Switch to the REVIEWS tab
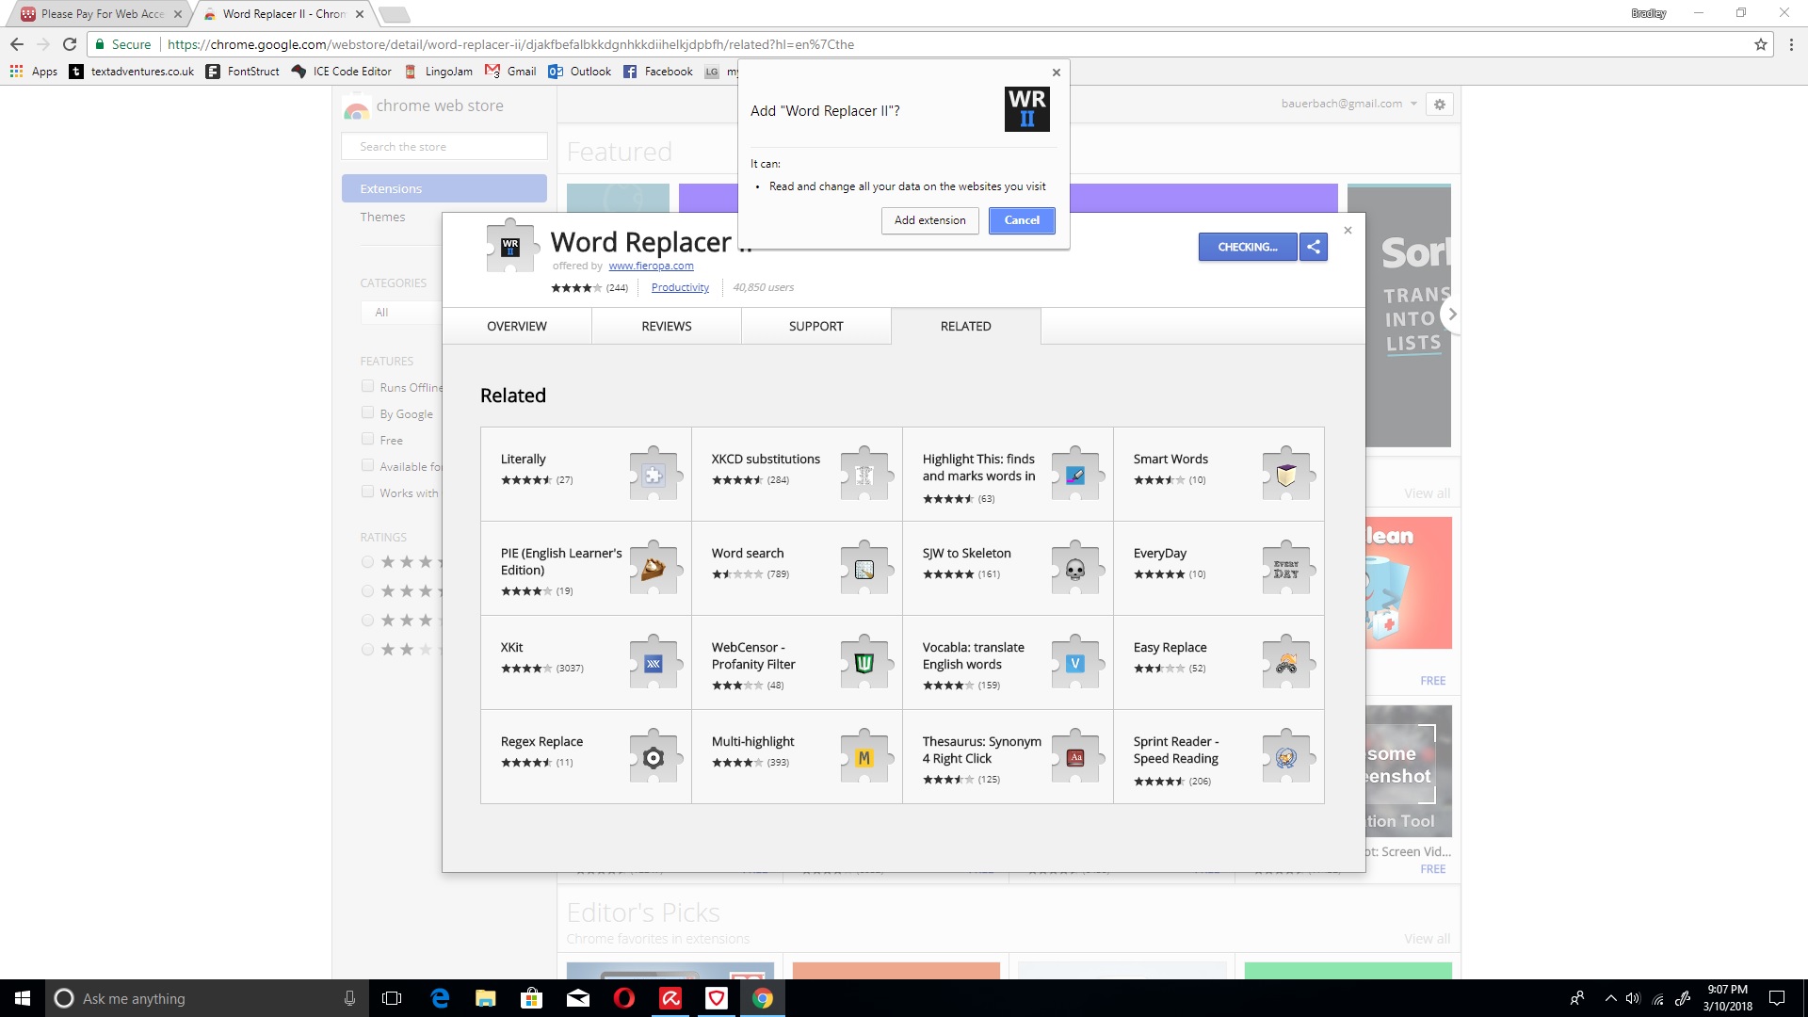The image size is (1808, 1017). point(666,326)
